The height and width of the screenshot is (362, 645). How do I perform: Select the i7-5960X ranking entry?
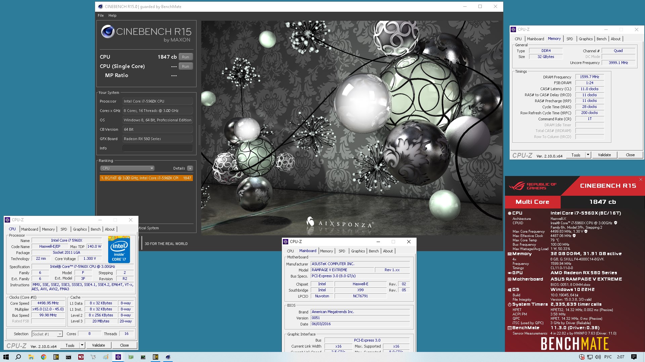146,178
